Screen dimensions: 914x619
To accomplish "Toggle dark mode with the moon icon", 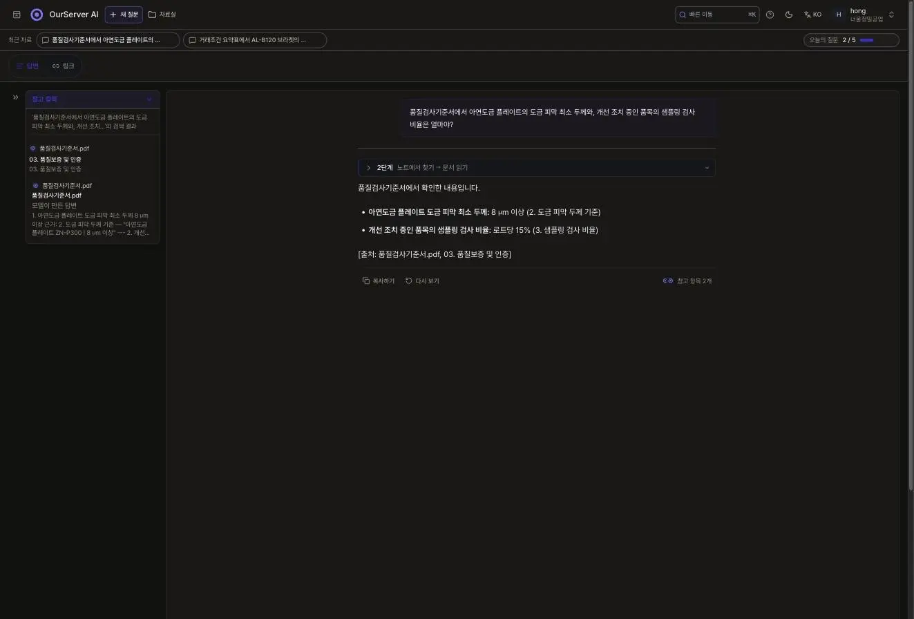I will (789, 15).
